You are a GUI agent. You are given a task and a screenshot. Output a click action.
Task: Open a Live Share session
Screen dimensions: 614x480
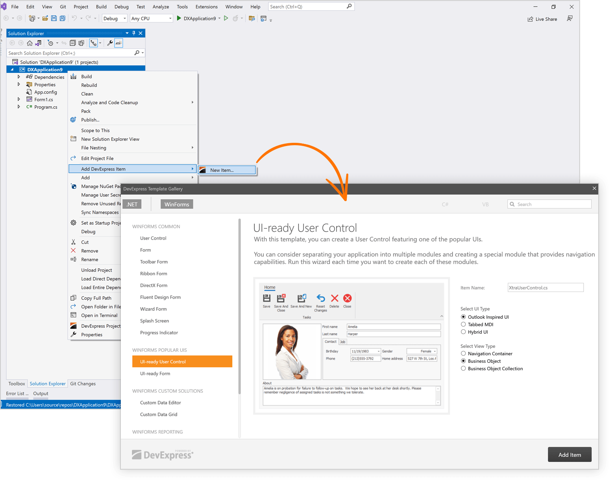click(x=542, y=18)
